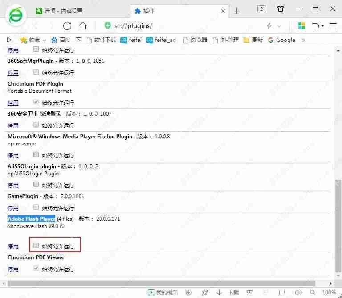
Task: Click the rocket accelerator icon in status bar
Action: 204,292
